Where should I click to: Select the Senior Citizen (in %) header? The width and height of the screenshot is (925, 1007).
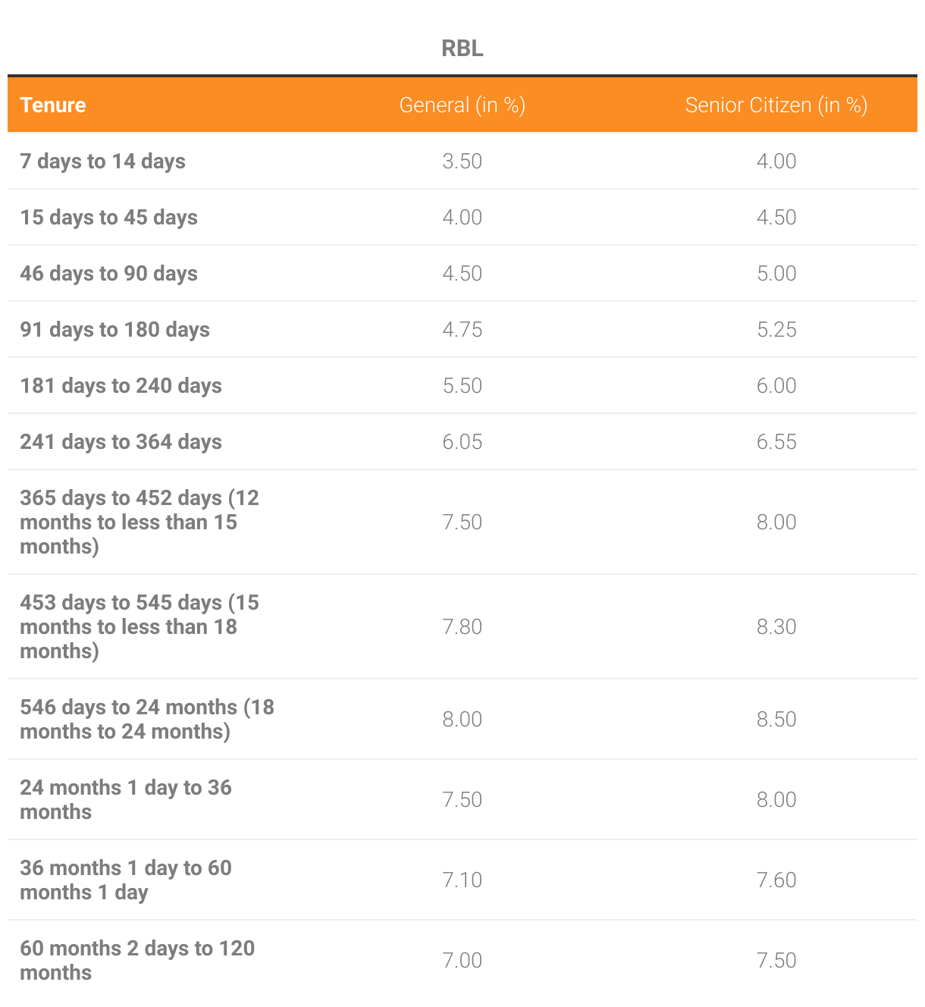point(776,105)
